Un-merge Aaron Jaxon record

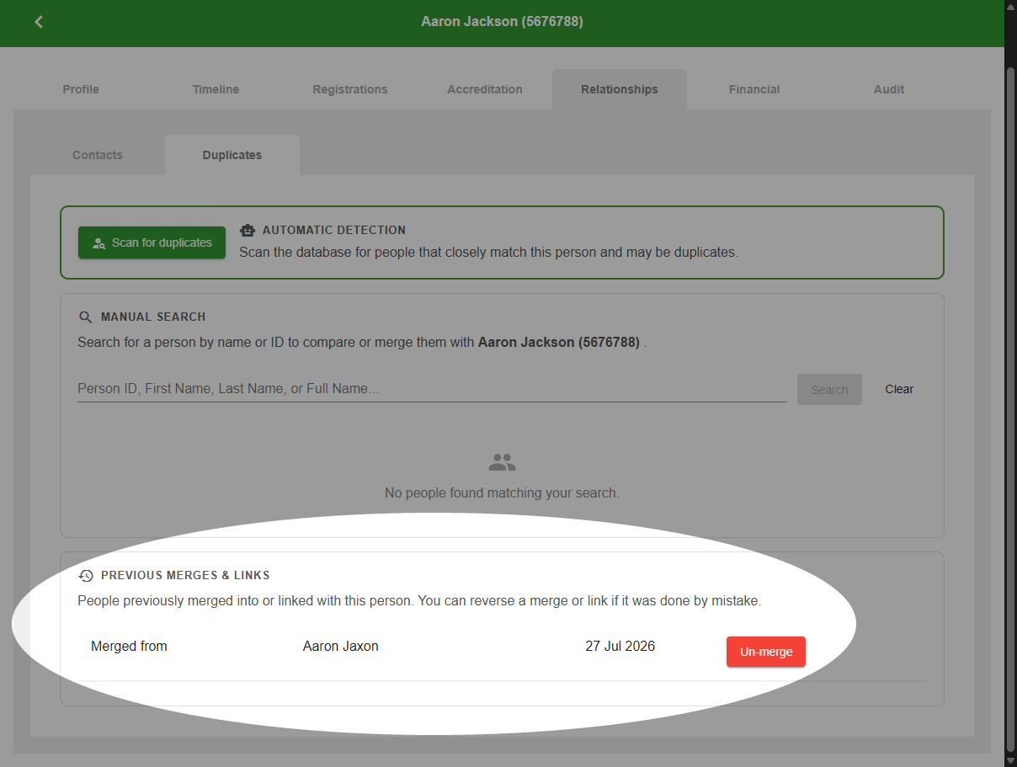click(x=766, y=652)
